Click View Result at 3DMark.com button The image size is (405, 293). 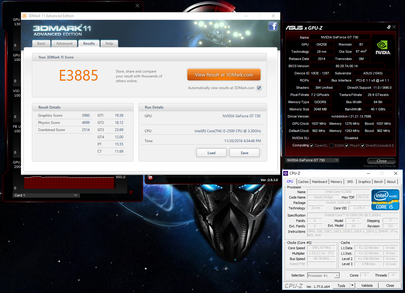click(x=224, y=75)
